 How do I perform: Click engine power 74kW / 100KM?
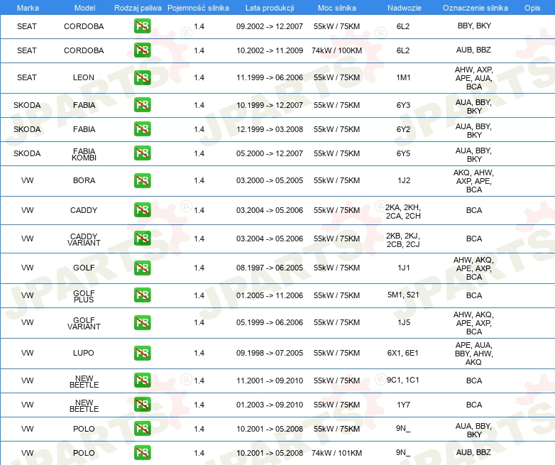pyautogui.click(x=336, y=50)
